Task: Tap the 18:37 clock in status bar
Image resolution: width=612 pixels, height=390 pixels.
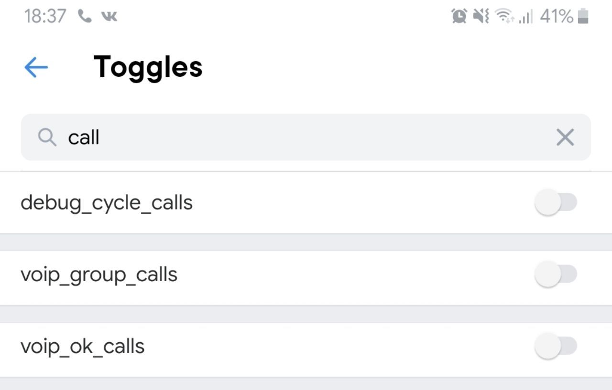Action: (45, 17)
